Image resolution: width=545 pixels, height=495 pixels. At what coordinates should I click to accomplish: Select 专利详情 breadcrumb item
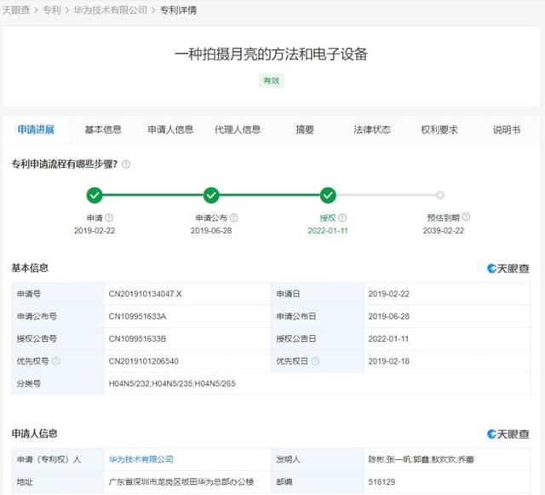[x=178, y=10]
